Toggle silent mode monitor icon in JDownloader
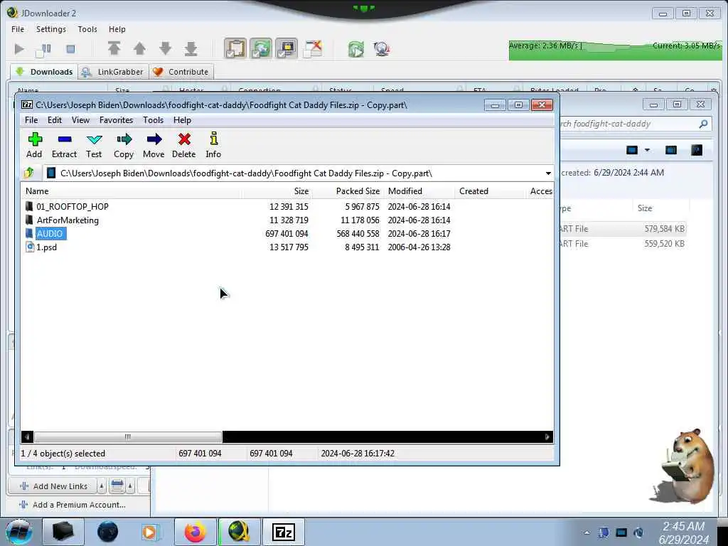Image resolution: width=728 pixels, height=546 pixels. pyautogui.click(x=287, y=48)
